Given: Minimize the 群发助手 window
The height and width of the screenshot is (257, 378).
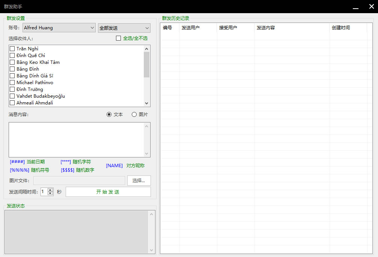Looking at the screenshot, I should [355, 7].
